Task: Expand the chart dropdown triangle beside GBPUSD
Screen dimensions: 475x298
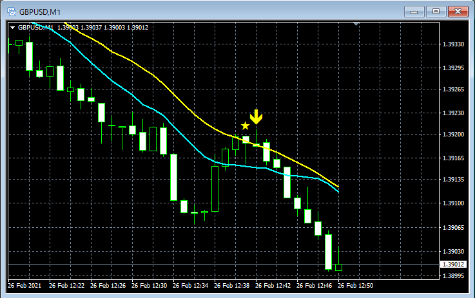Action: tap(13, 28)
